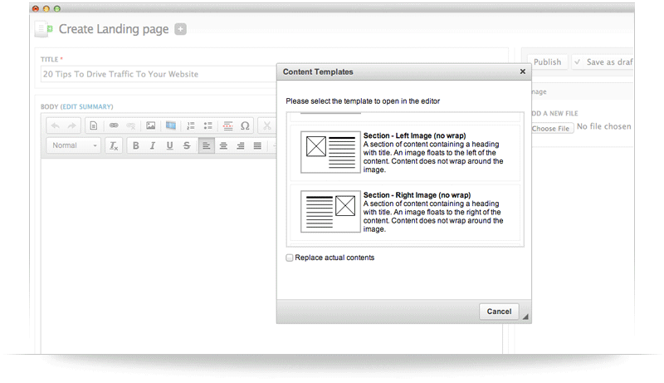Cancel the Content Templates dialog
Image resolution: width=664 pixels, height=383 pixels.
[x=499, y=312]
